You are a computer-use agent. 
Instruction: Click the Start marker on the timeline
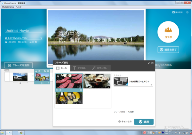(x=7, y=70)
